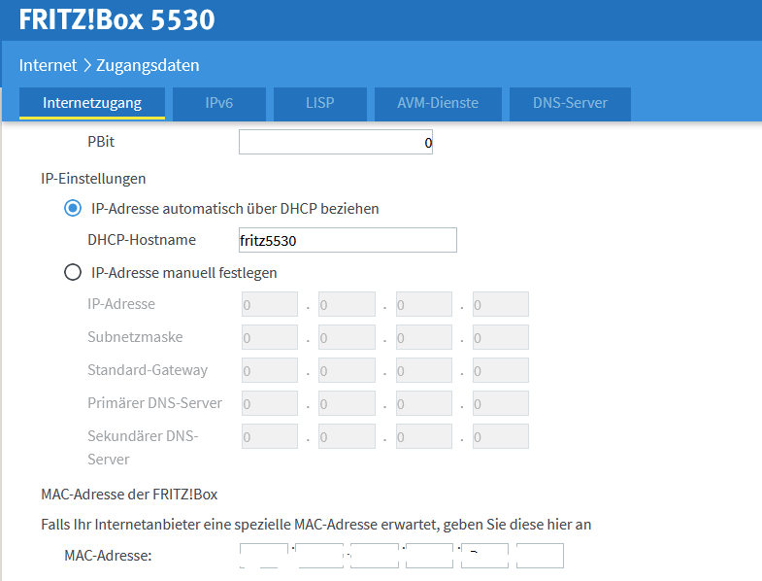This screenshot has width=762, height=581.
Task: Click first octet of Sekundärer DNS-Server
Action: point(270,436)
